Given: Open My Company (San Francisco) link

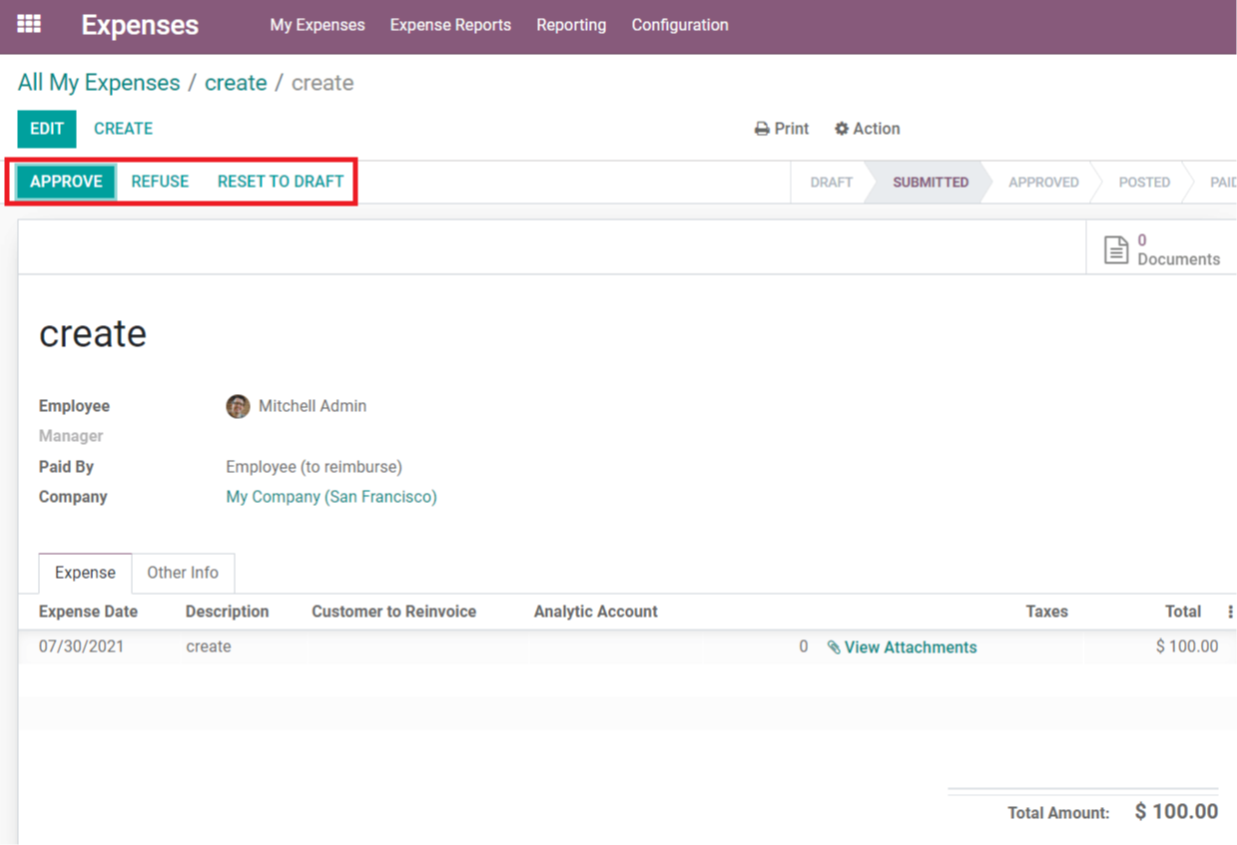Looking at the screenshot, I should click(331, 497).
